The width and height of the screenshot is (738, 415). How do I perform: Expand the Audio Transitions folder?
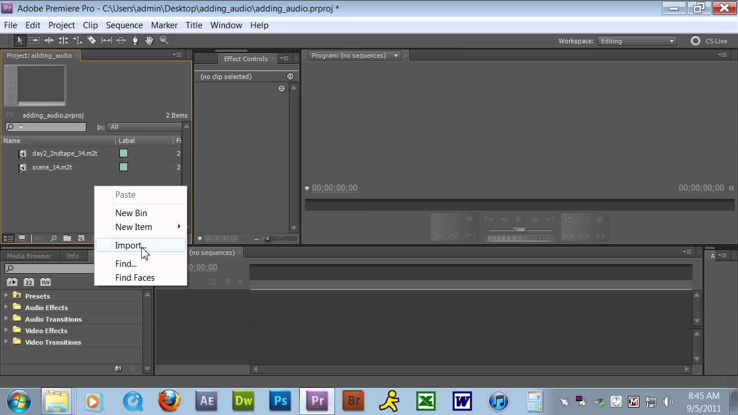coord(7,319)
